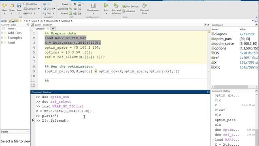Open the Find dropdown arrow
Image resolution: width=259 pixels, height=146 pixels.
53,13
